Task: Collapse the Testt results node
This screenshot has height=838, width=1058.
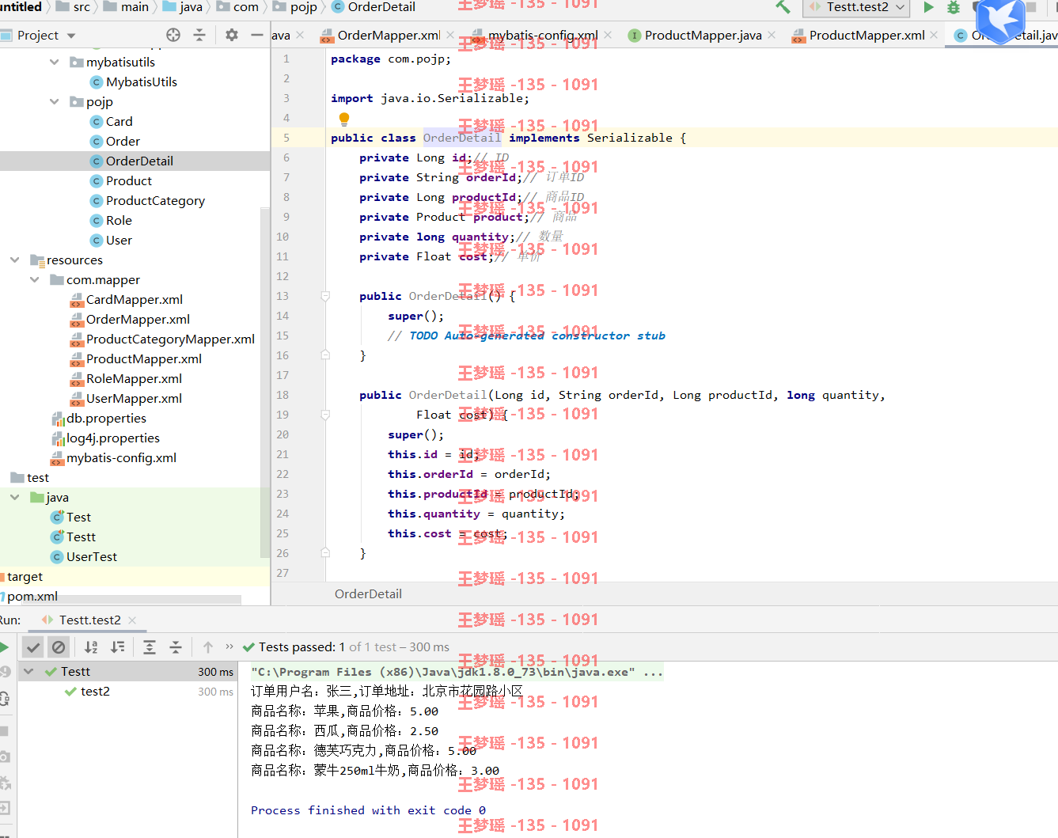Action: pyautogui.click(x=29, y=671)
